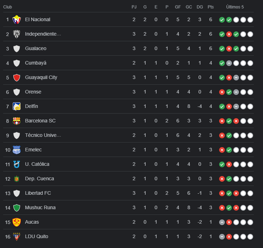Click the U. Católica club logo

pyautogui.click(x=17, y=164)
